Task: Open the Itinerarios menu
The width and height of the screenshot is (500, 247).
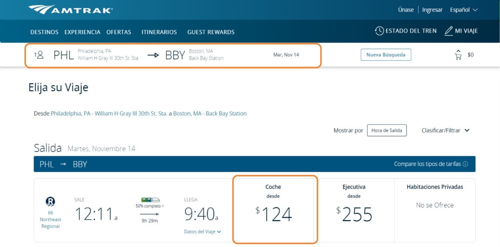Action: (159, 32)
